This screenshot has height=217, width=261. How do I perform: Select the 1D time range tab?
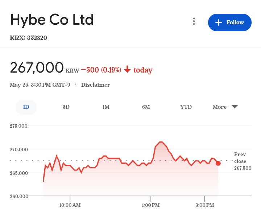click(x=26, y=107)
